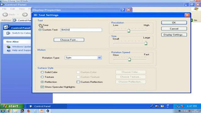The width and height of the screenshot is (201, 113).
Task: Click the Size slider thumb
Action: click(x=146, y=43)
